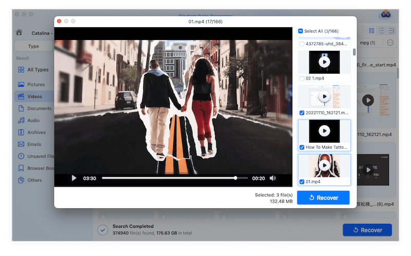The width and height of the screenshot is (411, 256).
Task: Click the play icon on 02 1.mp4 thumbnail
Action: (324, 62)
